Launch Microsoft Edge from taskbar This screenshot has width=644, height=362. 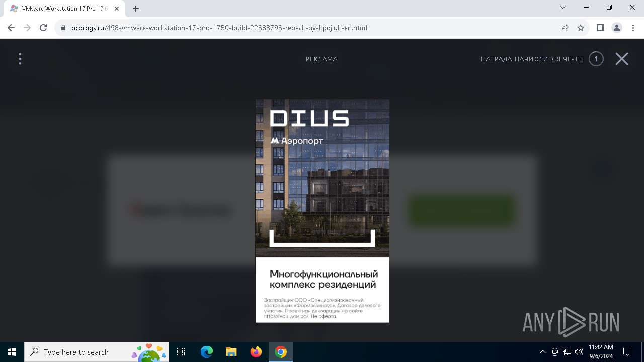[x=207, y=352]
